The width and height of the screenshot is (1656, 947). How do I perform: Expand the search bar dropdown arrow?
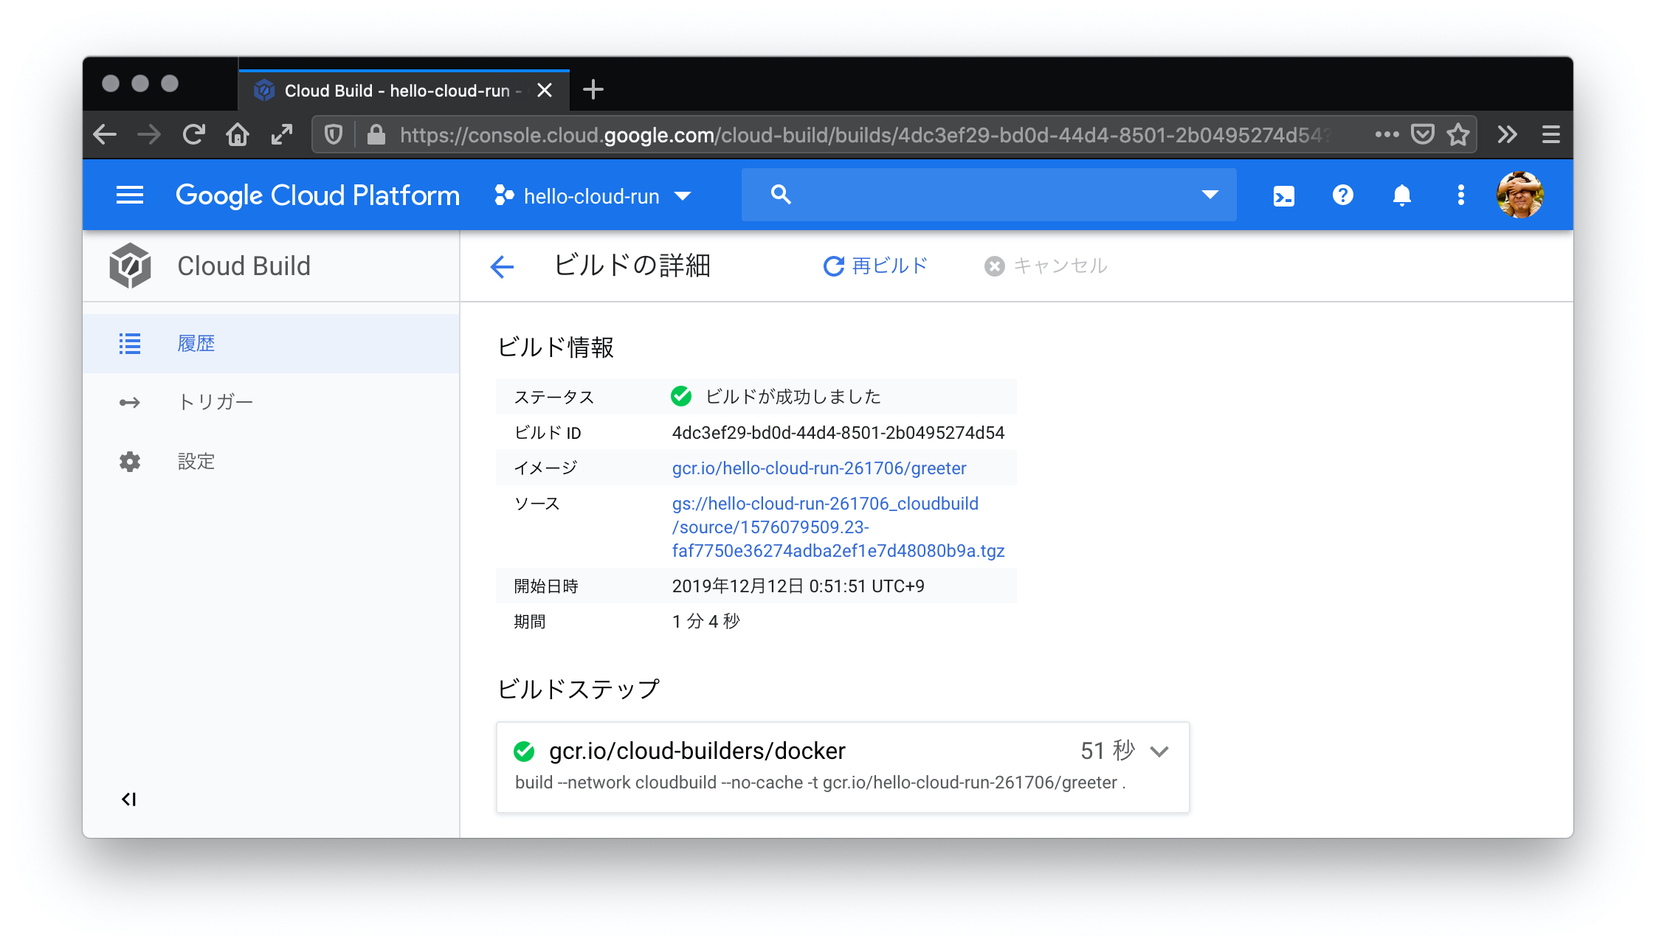pyautogui.click(x=1210, y=195)
